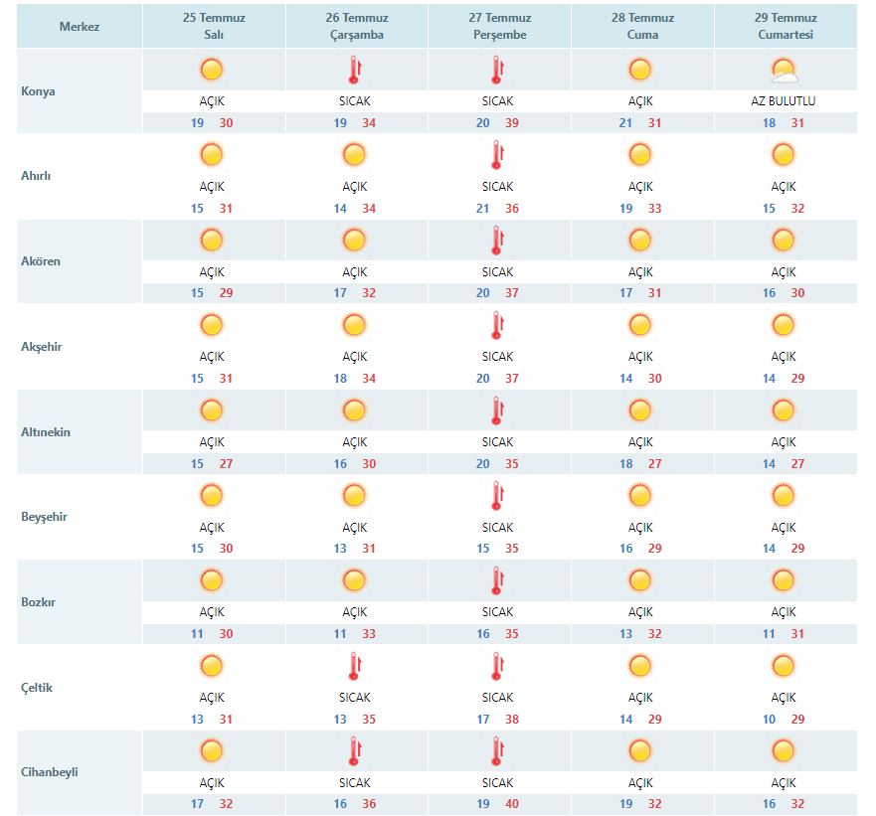The width and height of the screenshot is (876, 816).
Task: Select the 29 Temmuz Cumartesi column header
Action: 786,26
